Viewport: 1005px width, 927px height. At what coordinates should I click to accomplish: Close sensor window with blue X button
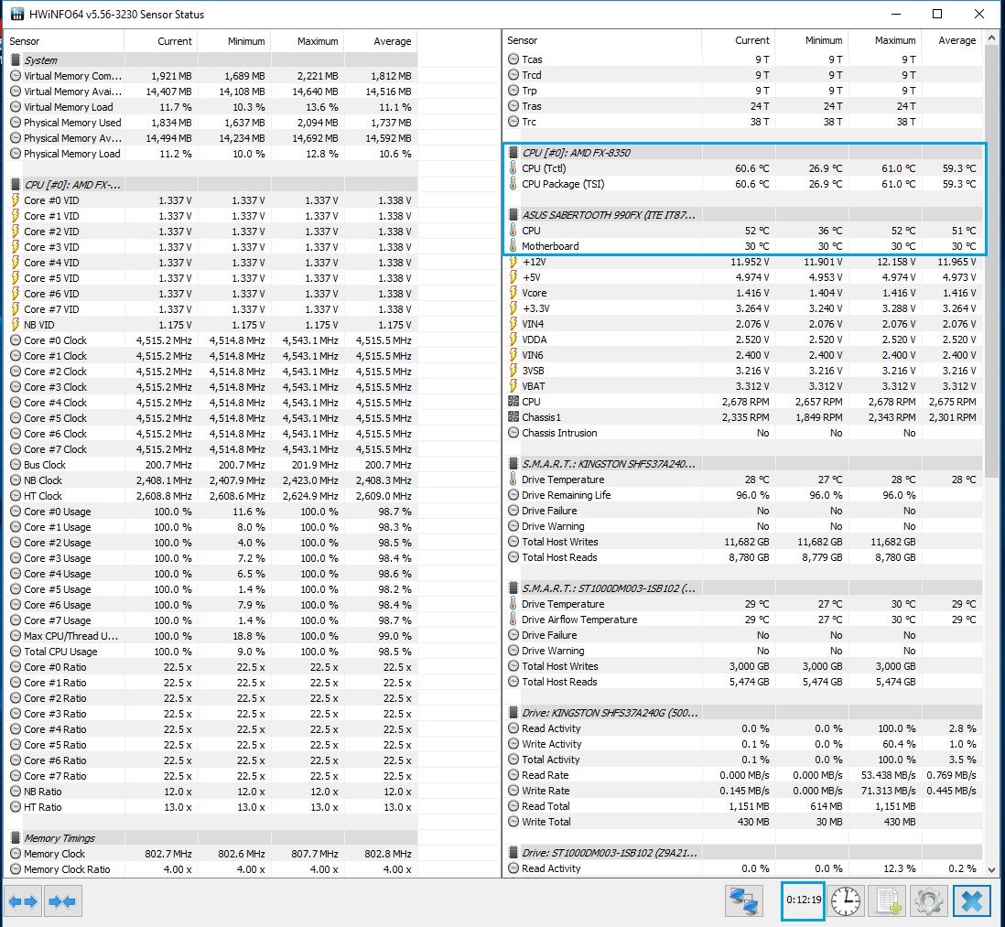[x=972, y=900]
